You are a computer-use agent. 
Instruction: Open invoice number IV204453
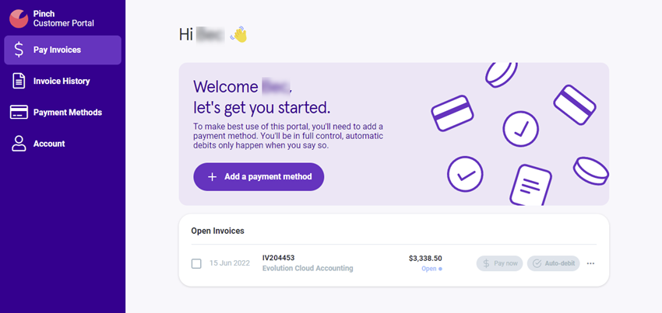pos(279,258)
